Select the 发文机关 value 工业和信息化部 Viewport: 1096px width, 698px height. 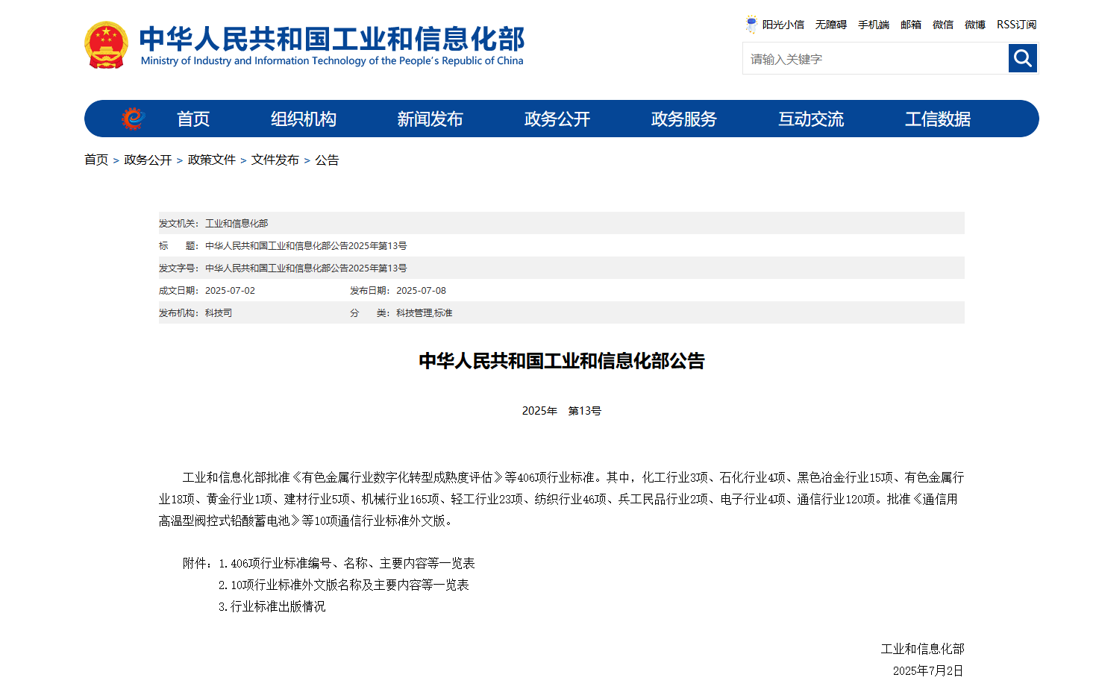pyautogui.click(x=237, y=223)
